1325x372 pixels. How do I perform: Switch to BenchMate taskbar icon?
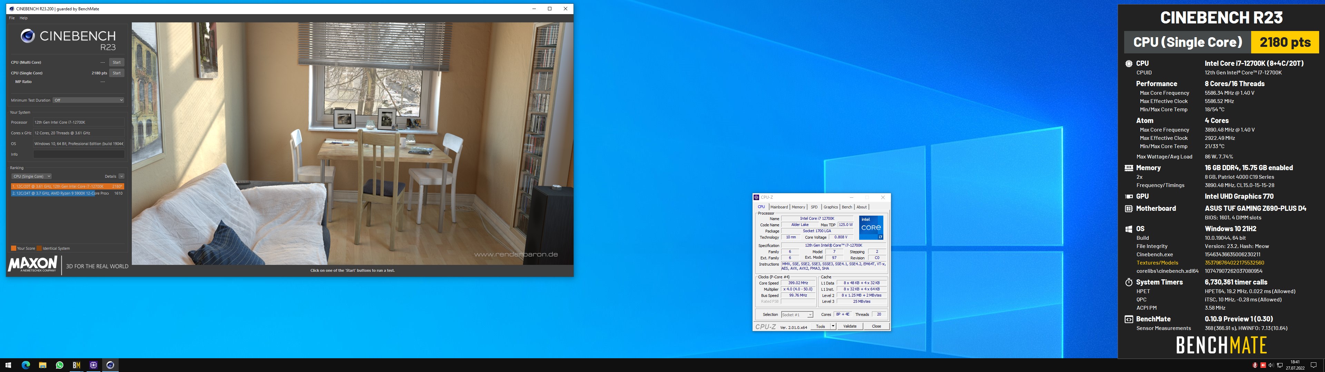pos(77,365)
